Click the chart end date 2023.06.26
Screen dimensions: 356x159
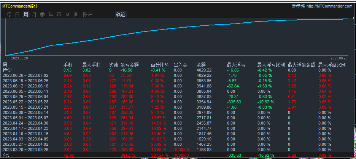339,58
